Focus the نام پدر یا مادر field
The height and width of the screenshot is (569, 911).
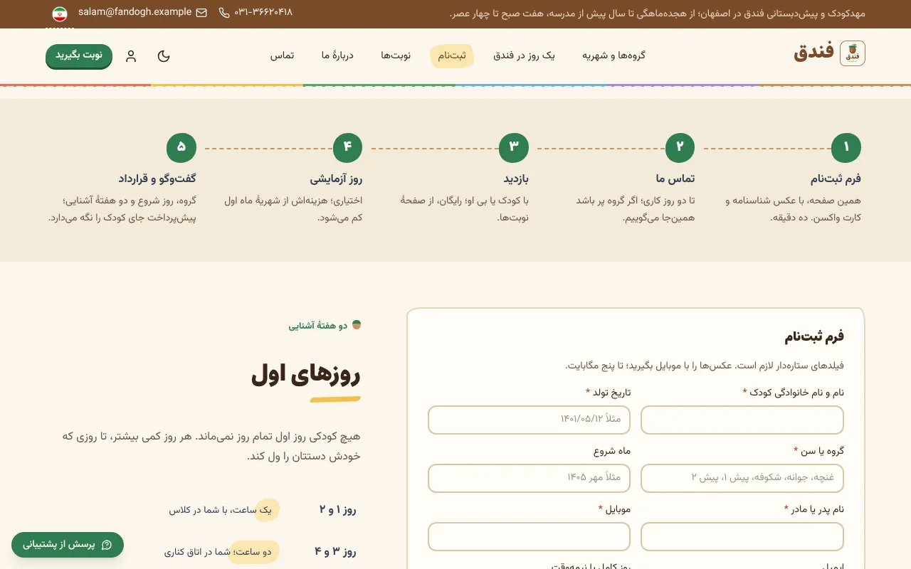(742, 536)
